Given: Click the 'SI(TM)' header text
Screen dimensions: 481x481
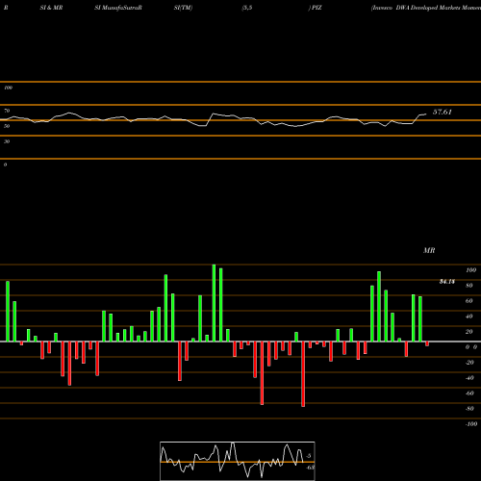Looking at the screenshot, I should pyautogui.click(x=183, y=8).
